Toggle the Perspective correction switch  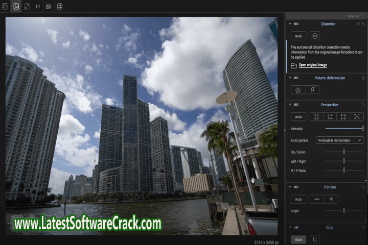pyautogui.click(x=296, y=105)
